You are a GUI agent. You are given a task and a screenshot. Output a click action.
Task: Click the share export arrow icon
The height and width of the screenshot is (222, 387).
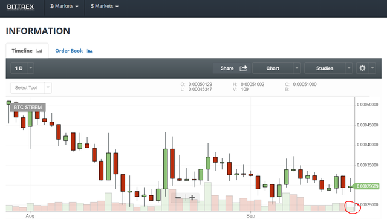(x=243, y=68)
